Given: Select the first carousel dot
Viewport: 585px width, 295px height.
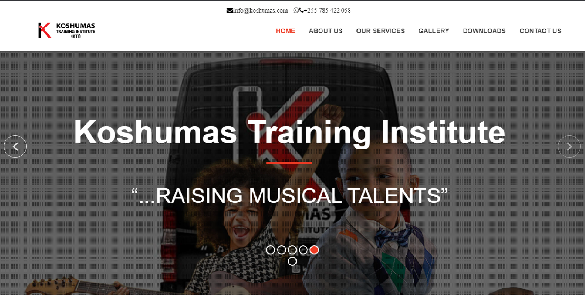Looking at the screenshot, I should tap(271, 250).
